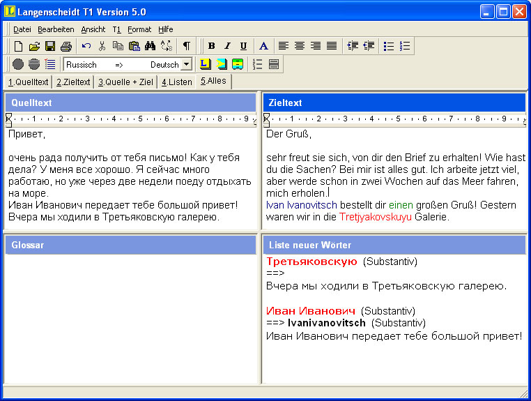This screenshot has width=531, height=401.
Task: Align text left
Action: pyautogui.click(x=284, y=46)
